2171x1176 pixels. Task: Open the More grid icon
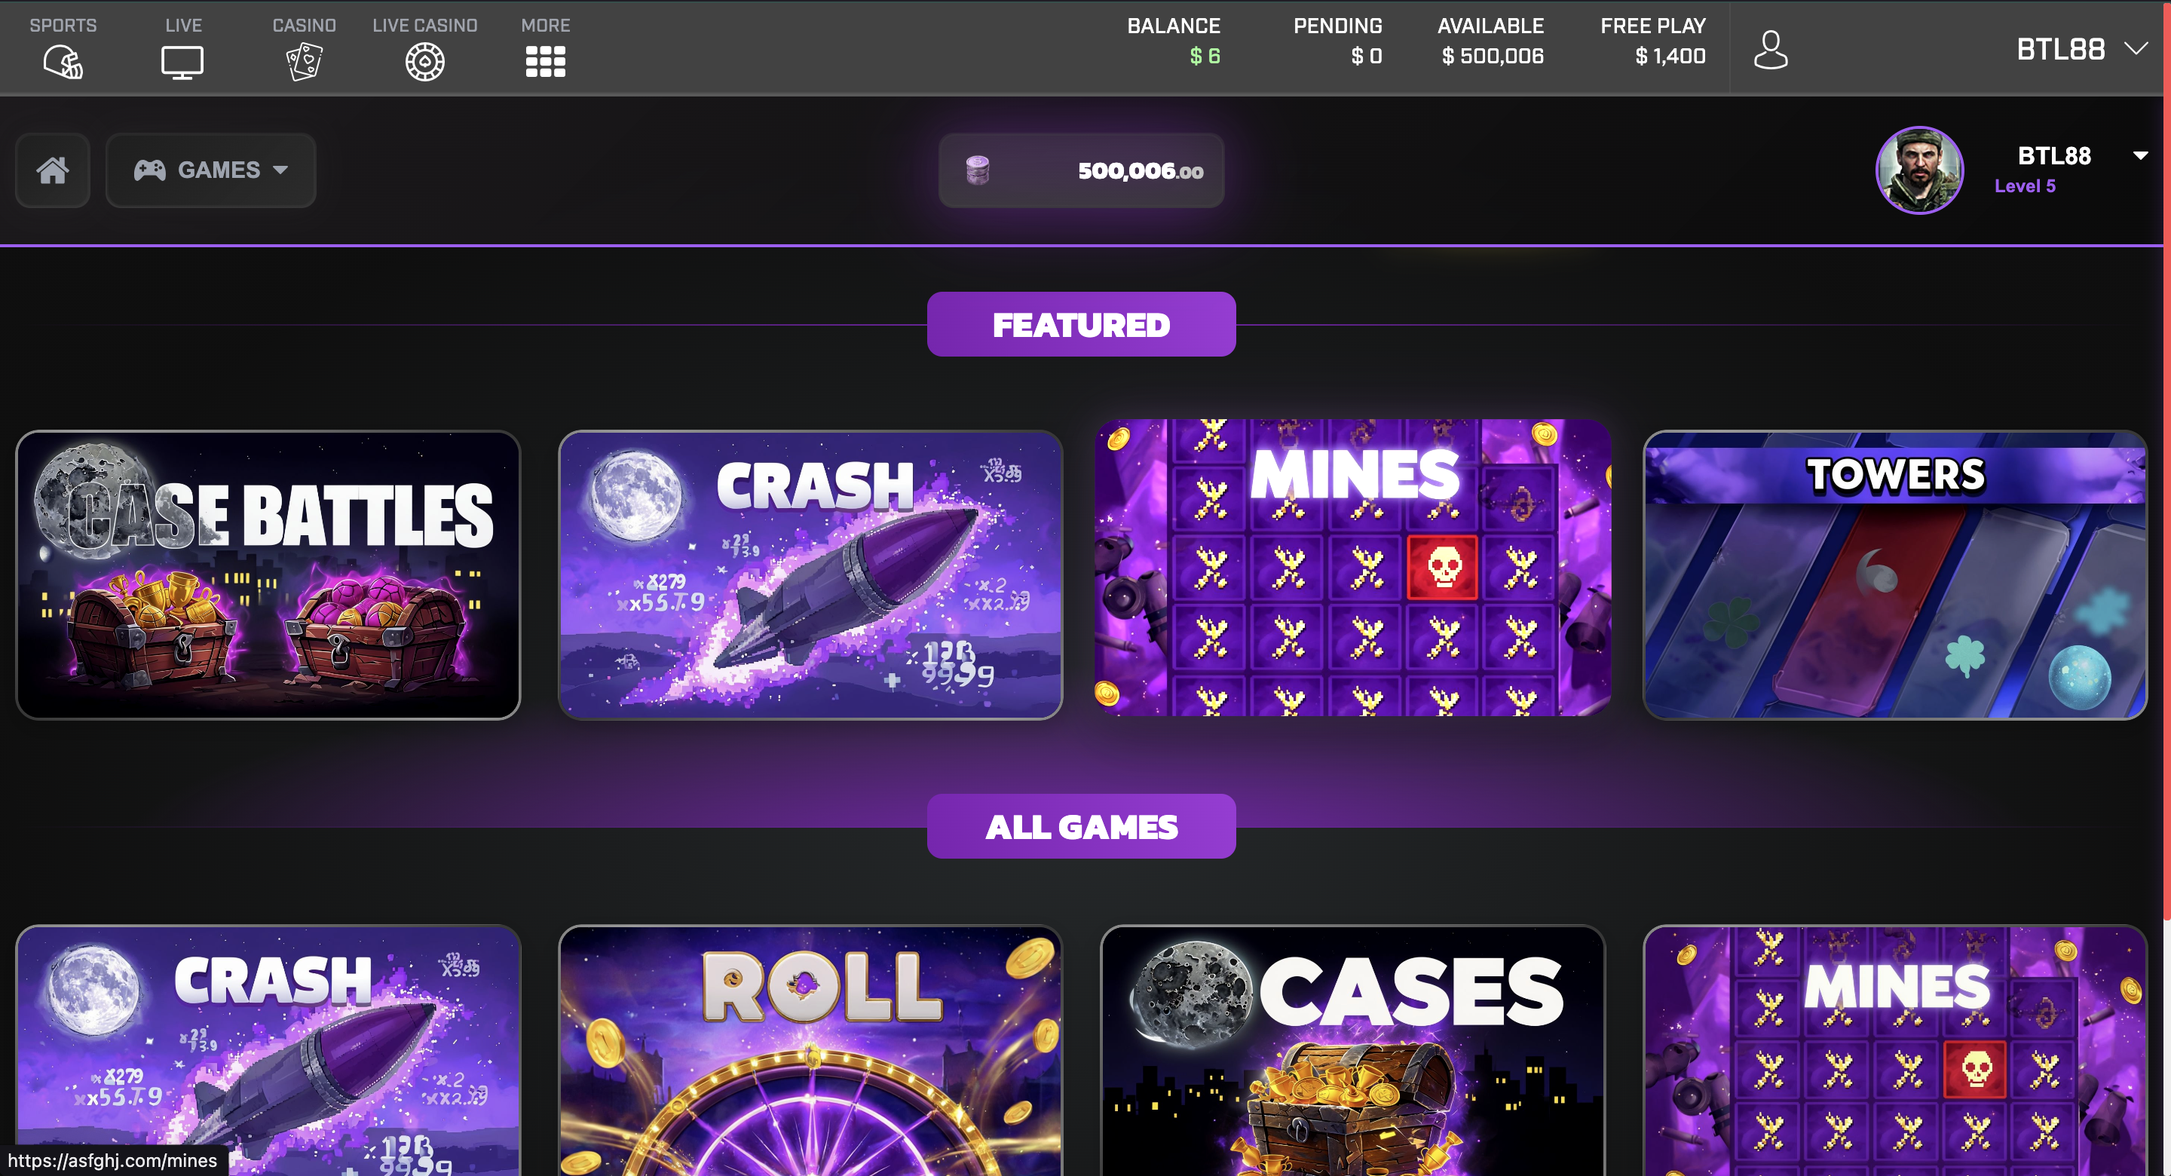(545, 62)
